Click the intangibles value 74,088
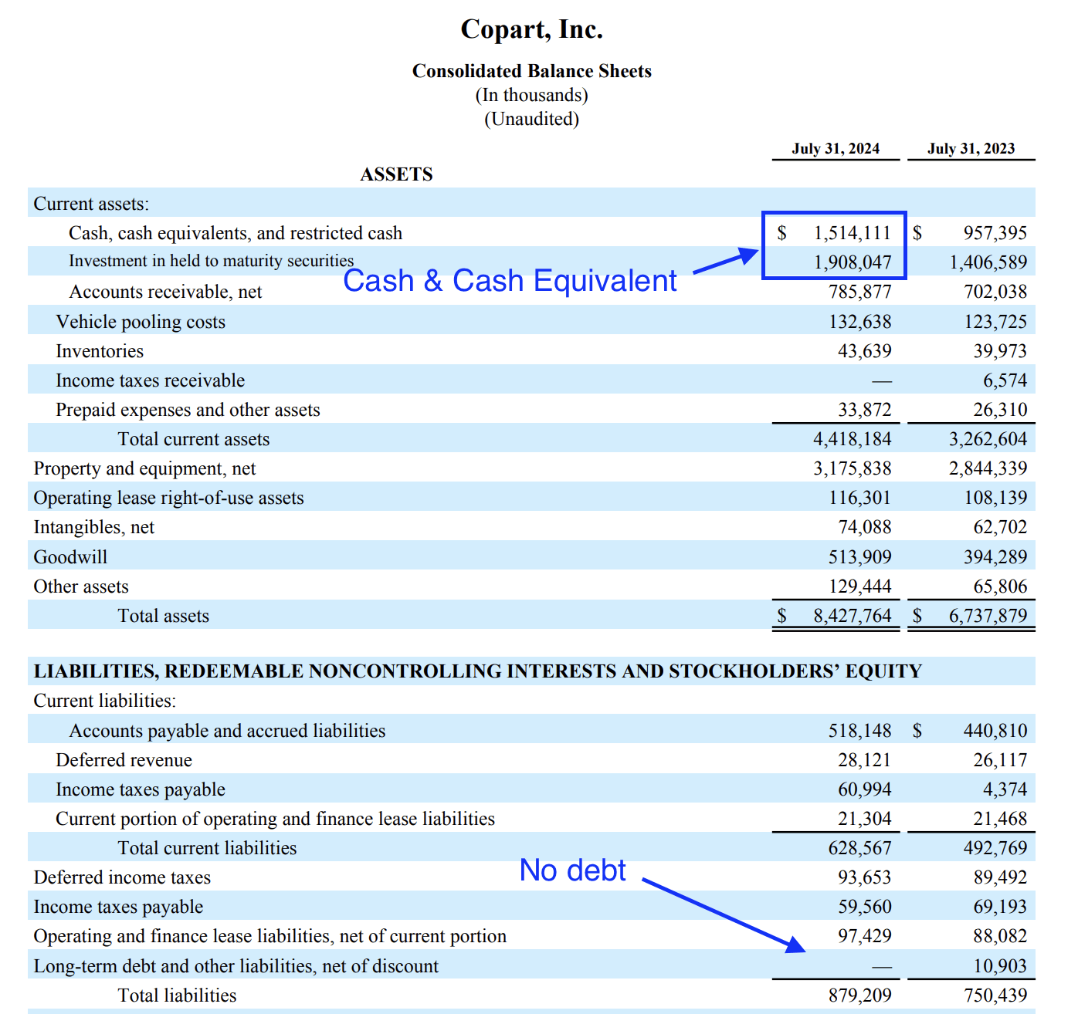The image size is (1078, 1014). [865, 527]
